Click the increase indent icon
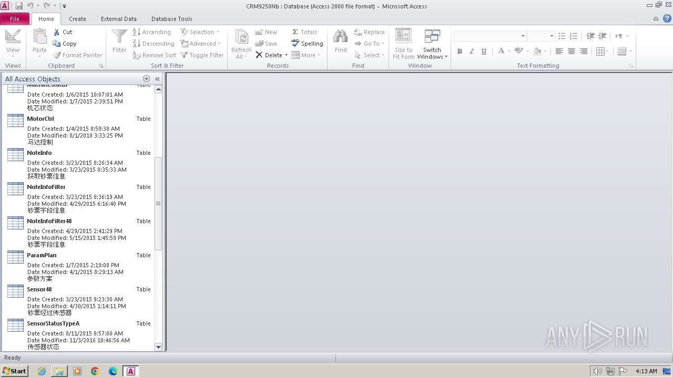 (603, 36)
